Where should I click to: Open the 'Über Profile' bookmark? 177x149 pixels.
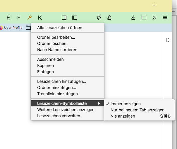point(11,28)
